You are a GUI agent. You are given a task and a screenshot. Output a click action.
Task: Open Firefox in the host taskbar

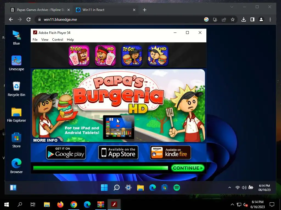(x=60, y=204)
